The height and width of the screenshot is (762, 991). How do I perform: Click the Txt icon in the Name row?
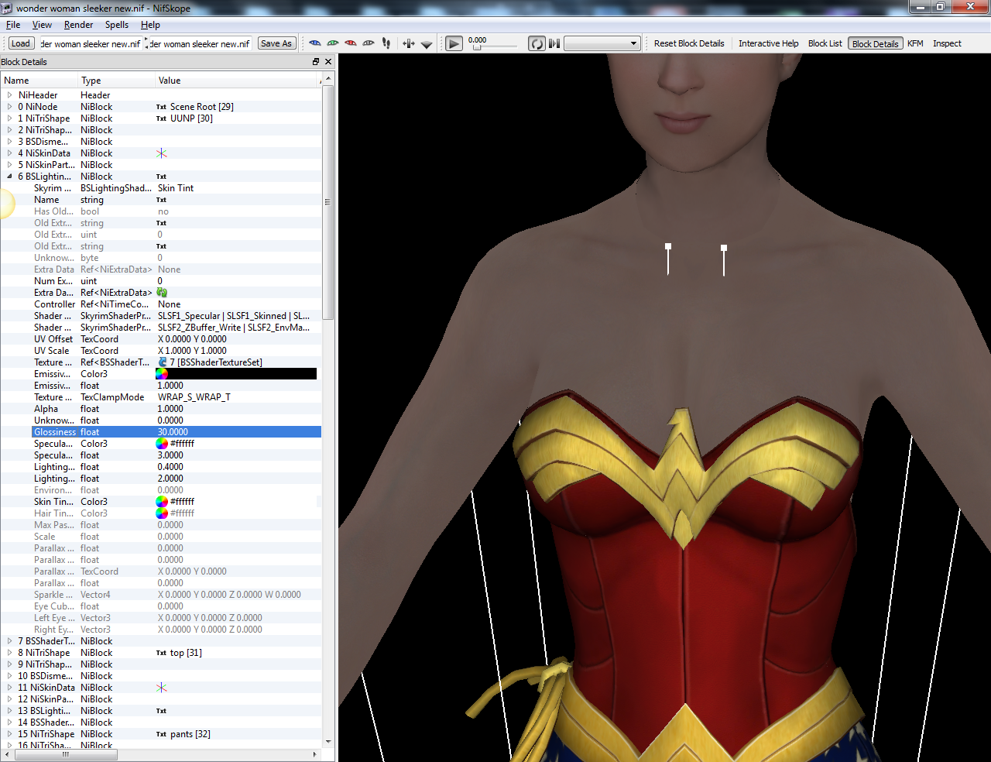161,200
